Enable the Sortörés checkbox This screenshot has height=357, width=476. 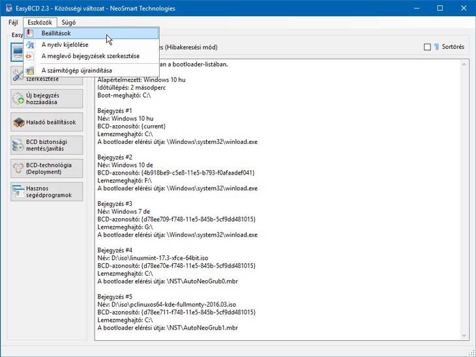427,47
